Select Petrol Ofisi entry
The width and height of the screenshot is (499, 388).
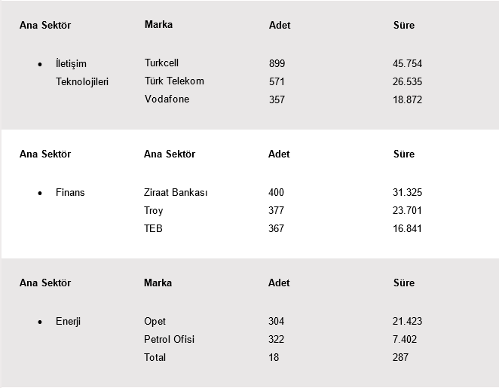[x=169, y=339]
